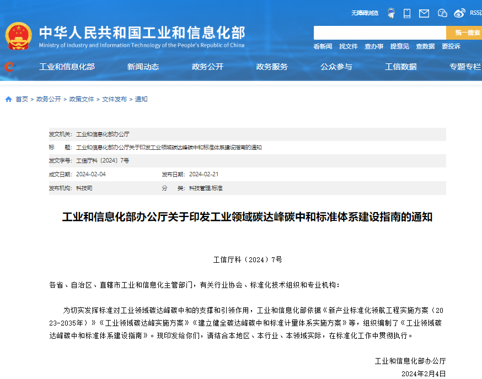Open the email envelope icon
Screen dimensions: 482x379
coord(424,13)
